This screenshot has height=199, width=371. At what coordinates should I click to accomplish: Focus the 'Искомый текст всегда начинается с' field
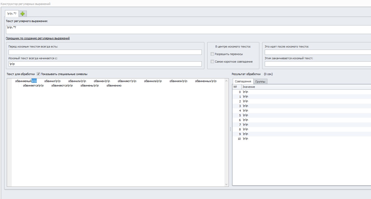105,64
